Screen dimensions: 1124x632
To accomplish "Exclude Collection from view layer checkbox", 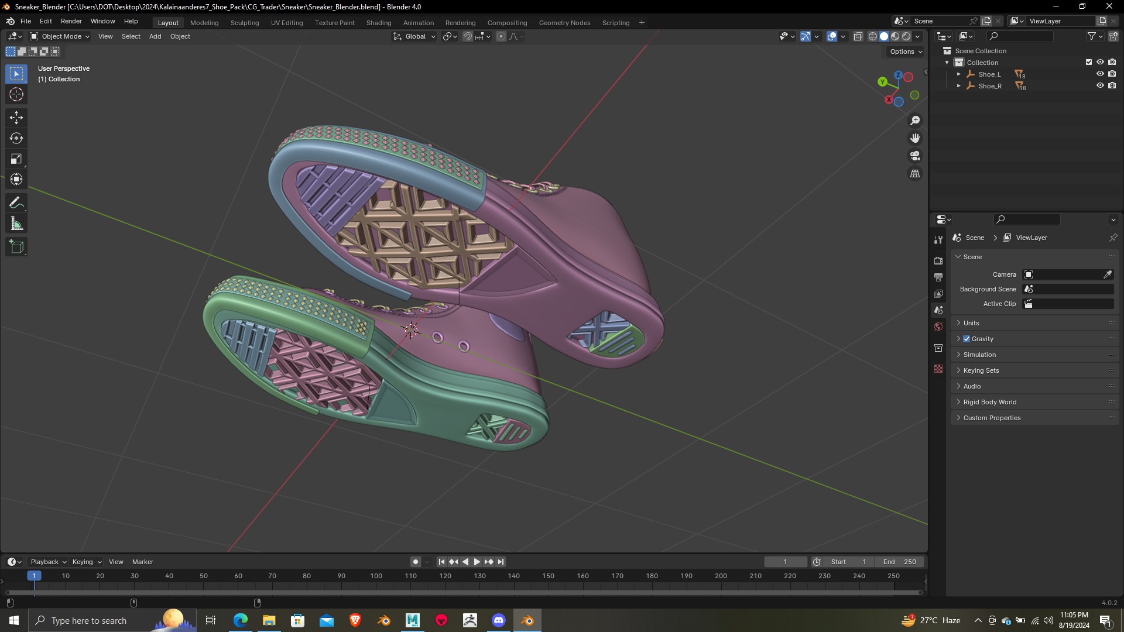I will pos(1089,62).
